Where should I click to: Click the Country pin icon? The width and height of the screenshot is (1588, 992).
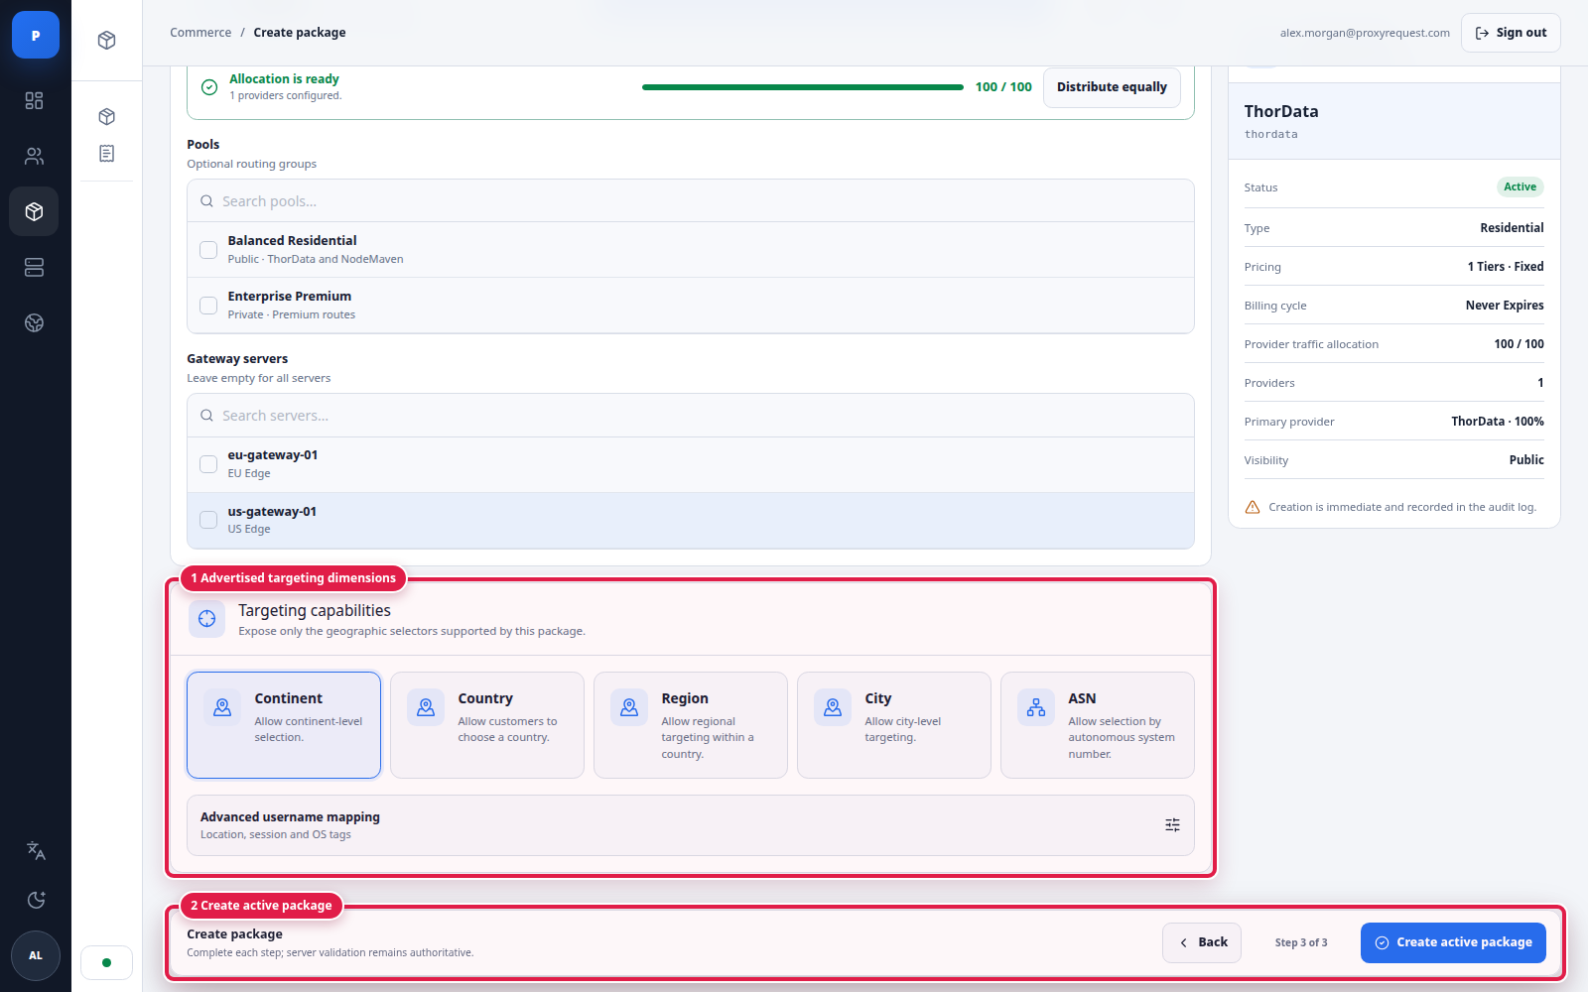coord(426,707)
